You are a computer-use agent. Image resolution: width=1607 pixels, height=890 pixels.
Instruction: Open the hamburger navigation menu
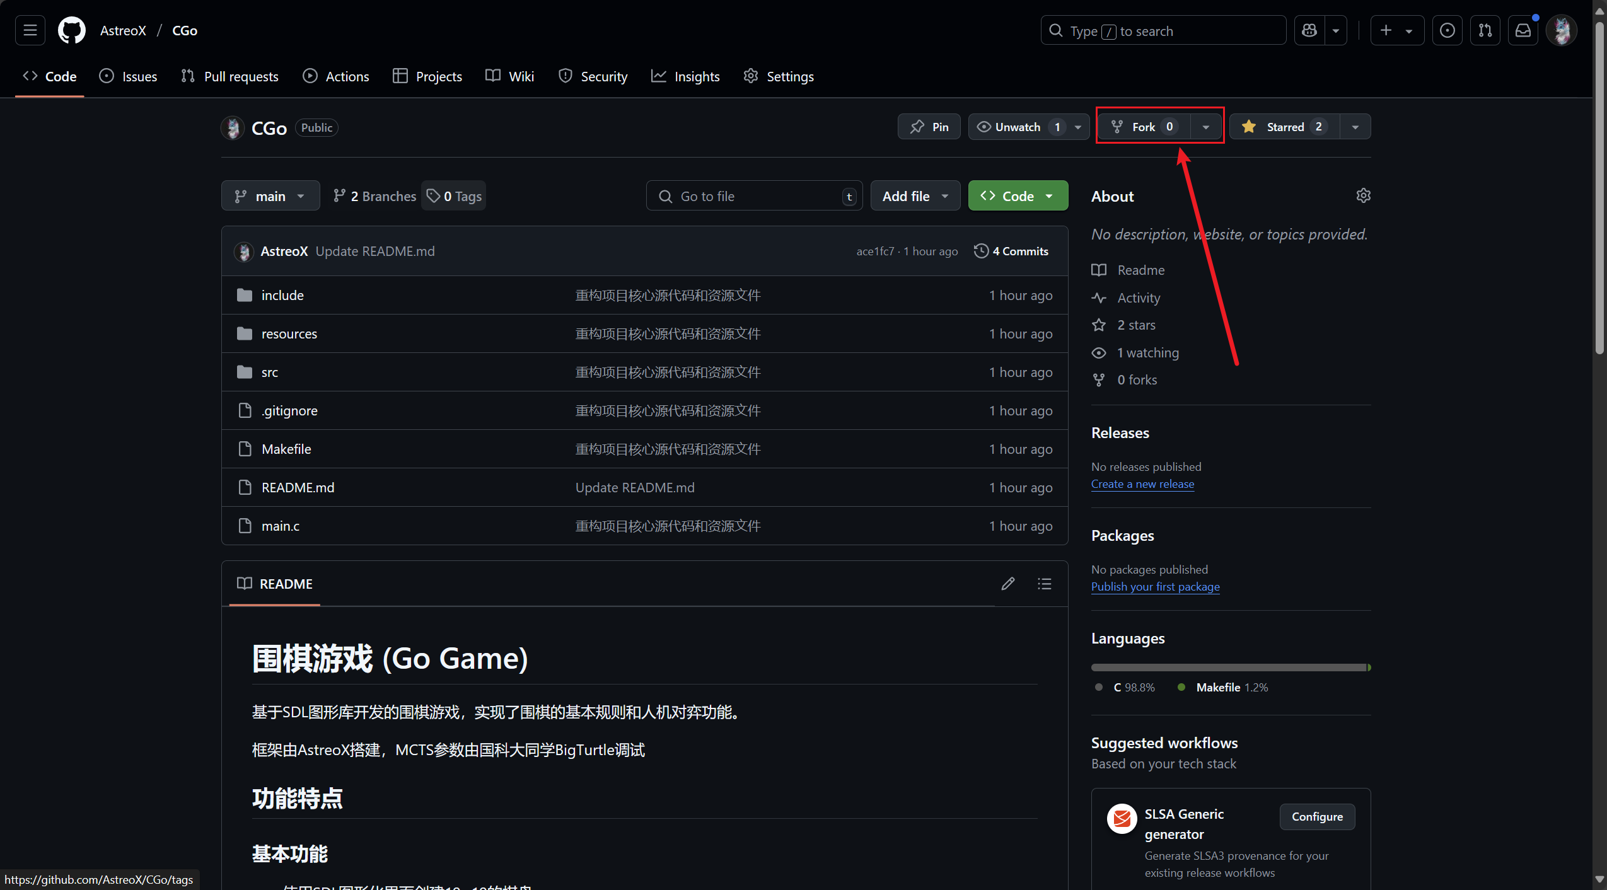tap(30, 30)
